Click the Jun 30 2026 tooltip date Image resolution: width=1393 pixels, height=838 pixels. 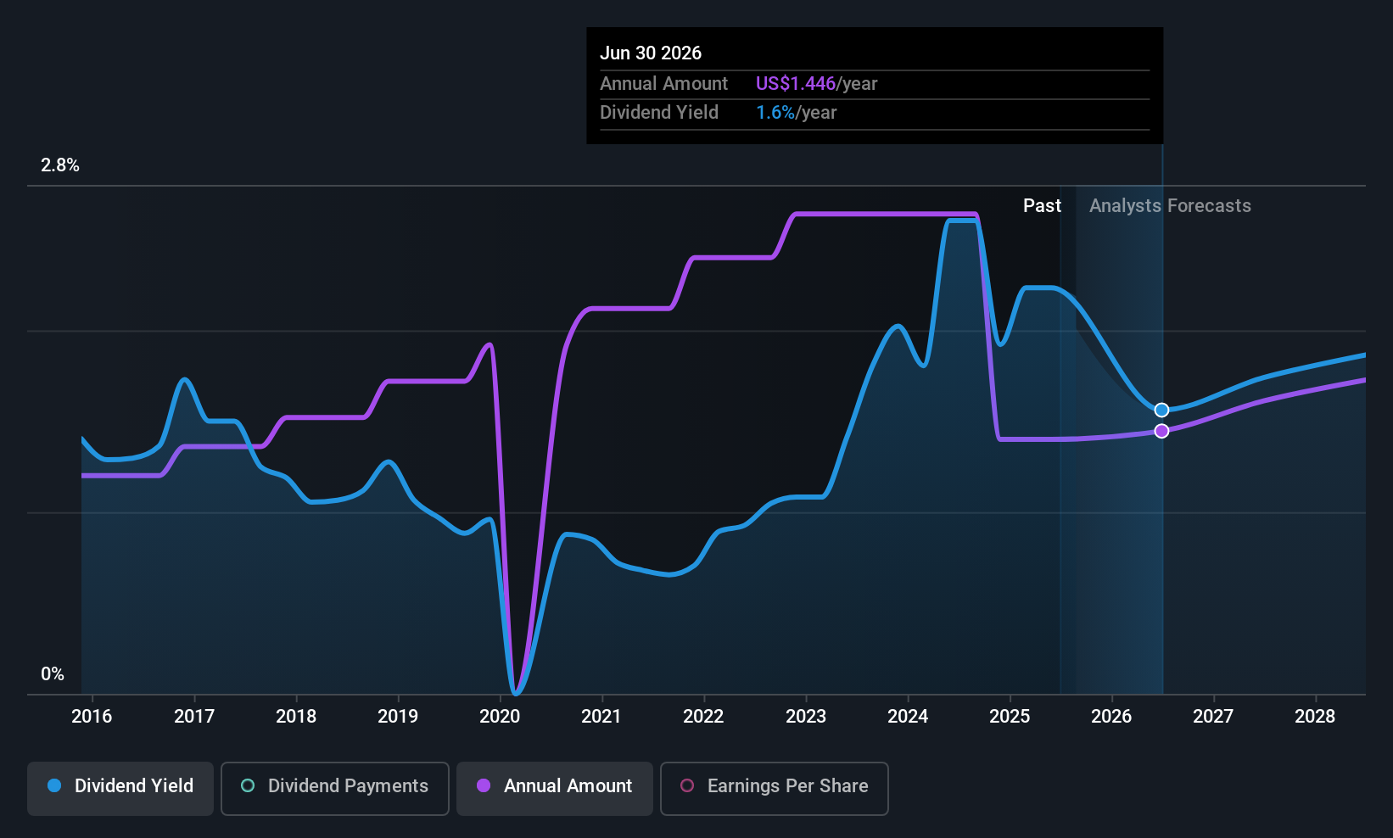point(651,53)
